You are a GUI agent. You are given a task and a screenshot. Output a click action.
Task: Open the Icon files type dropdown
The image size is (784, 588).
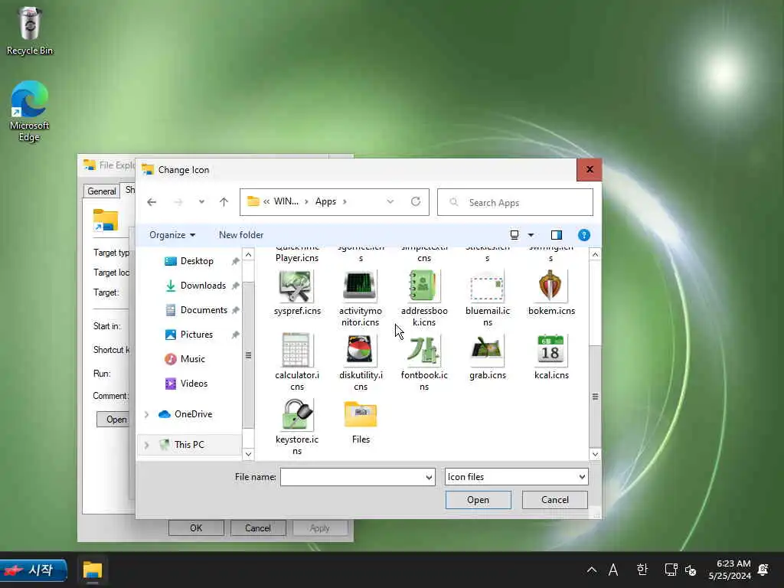coord(582,477)
